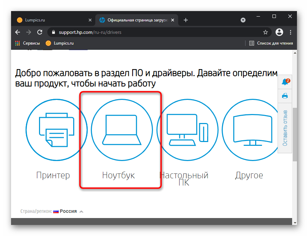View site info via the padlock icon
This screenshot has height=236, width=308.
(53, 32)
